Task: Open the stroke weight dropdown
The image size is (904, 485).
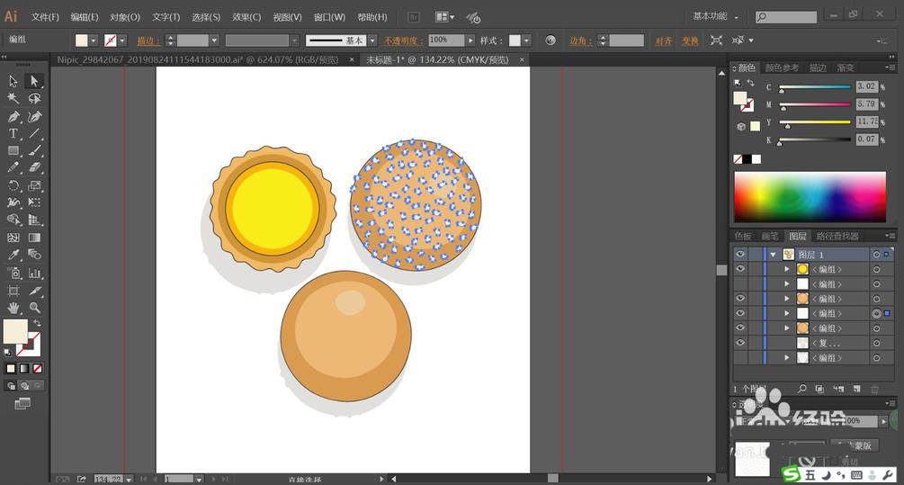Action: pos(214,41)
